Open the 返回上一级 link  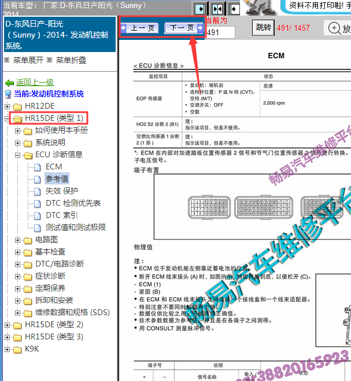35,82
